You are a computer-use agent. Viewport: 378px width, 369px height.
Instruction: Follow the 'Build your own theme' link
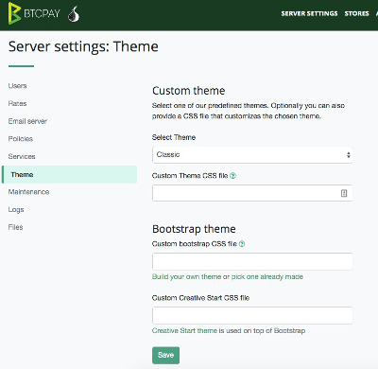(x=186, y=277)
